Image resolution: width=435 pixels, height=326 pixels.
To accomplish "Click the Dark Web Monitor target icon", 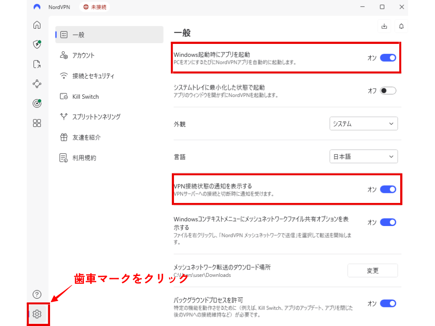I will tap(37, 103).
